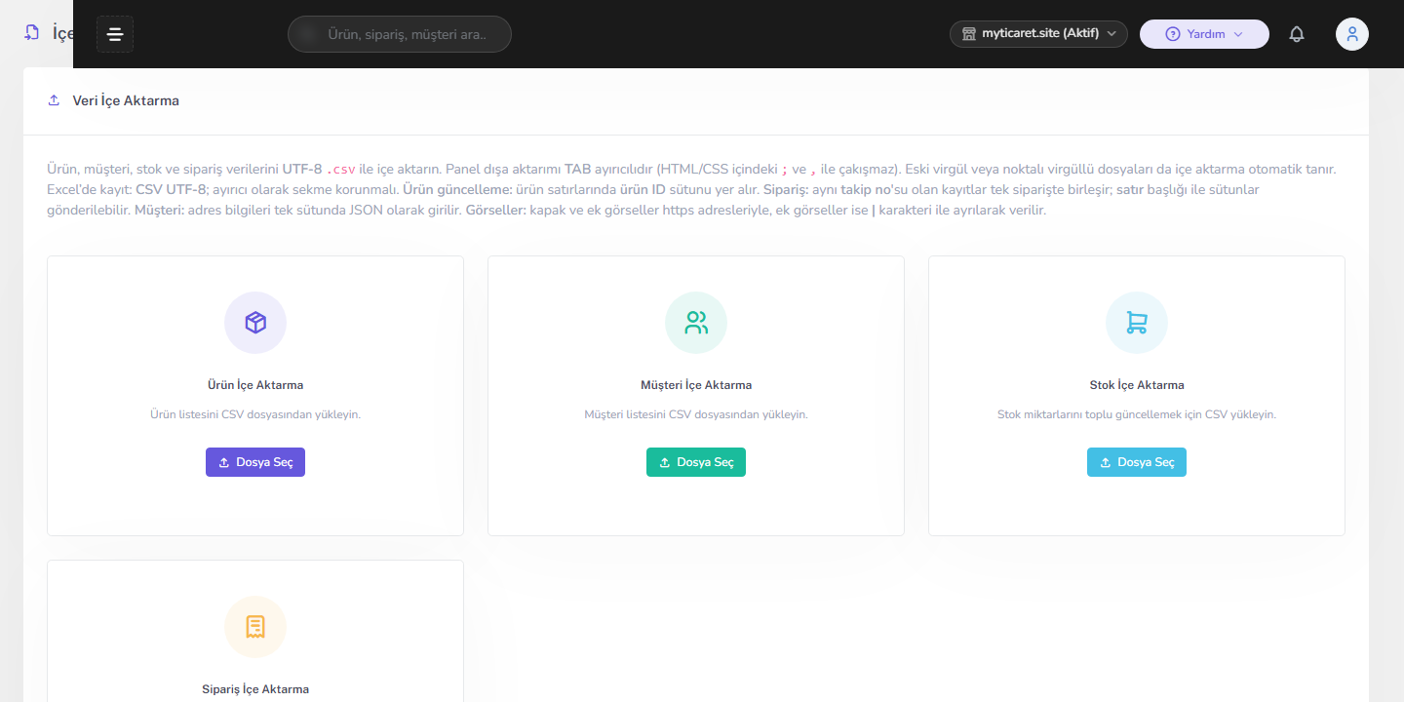Choose a file for Müşteri İçe Aktarma

coord(696,462)
